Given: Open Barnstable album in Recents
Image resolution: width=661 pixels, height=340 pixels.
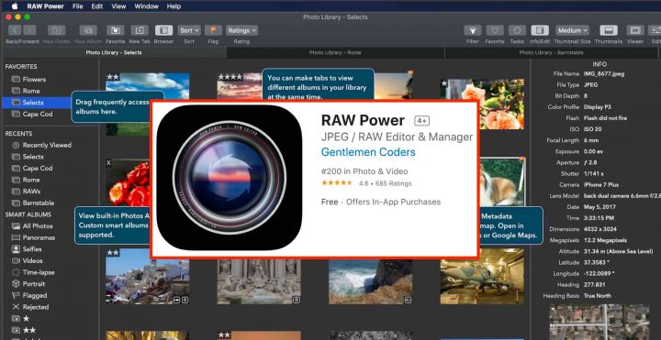Looking at the screenshot, I should (x=39, y=203).
